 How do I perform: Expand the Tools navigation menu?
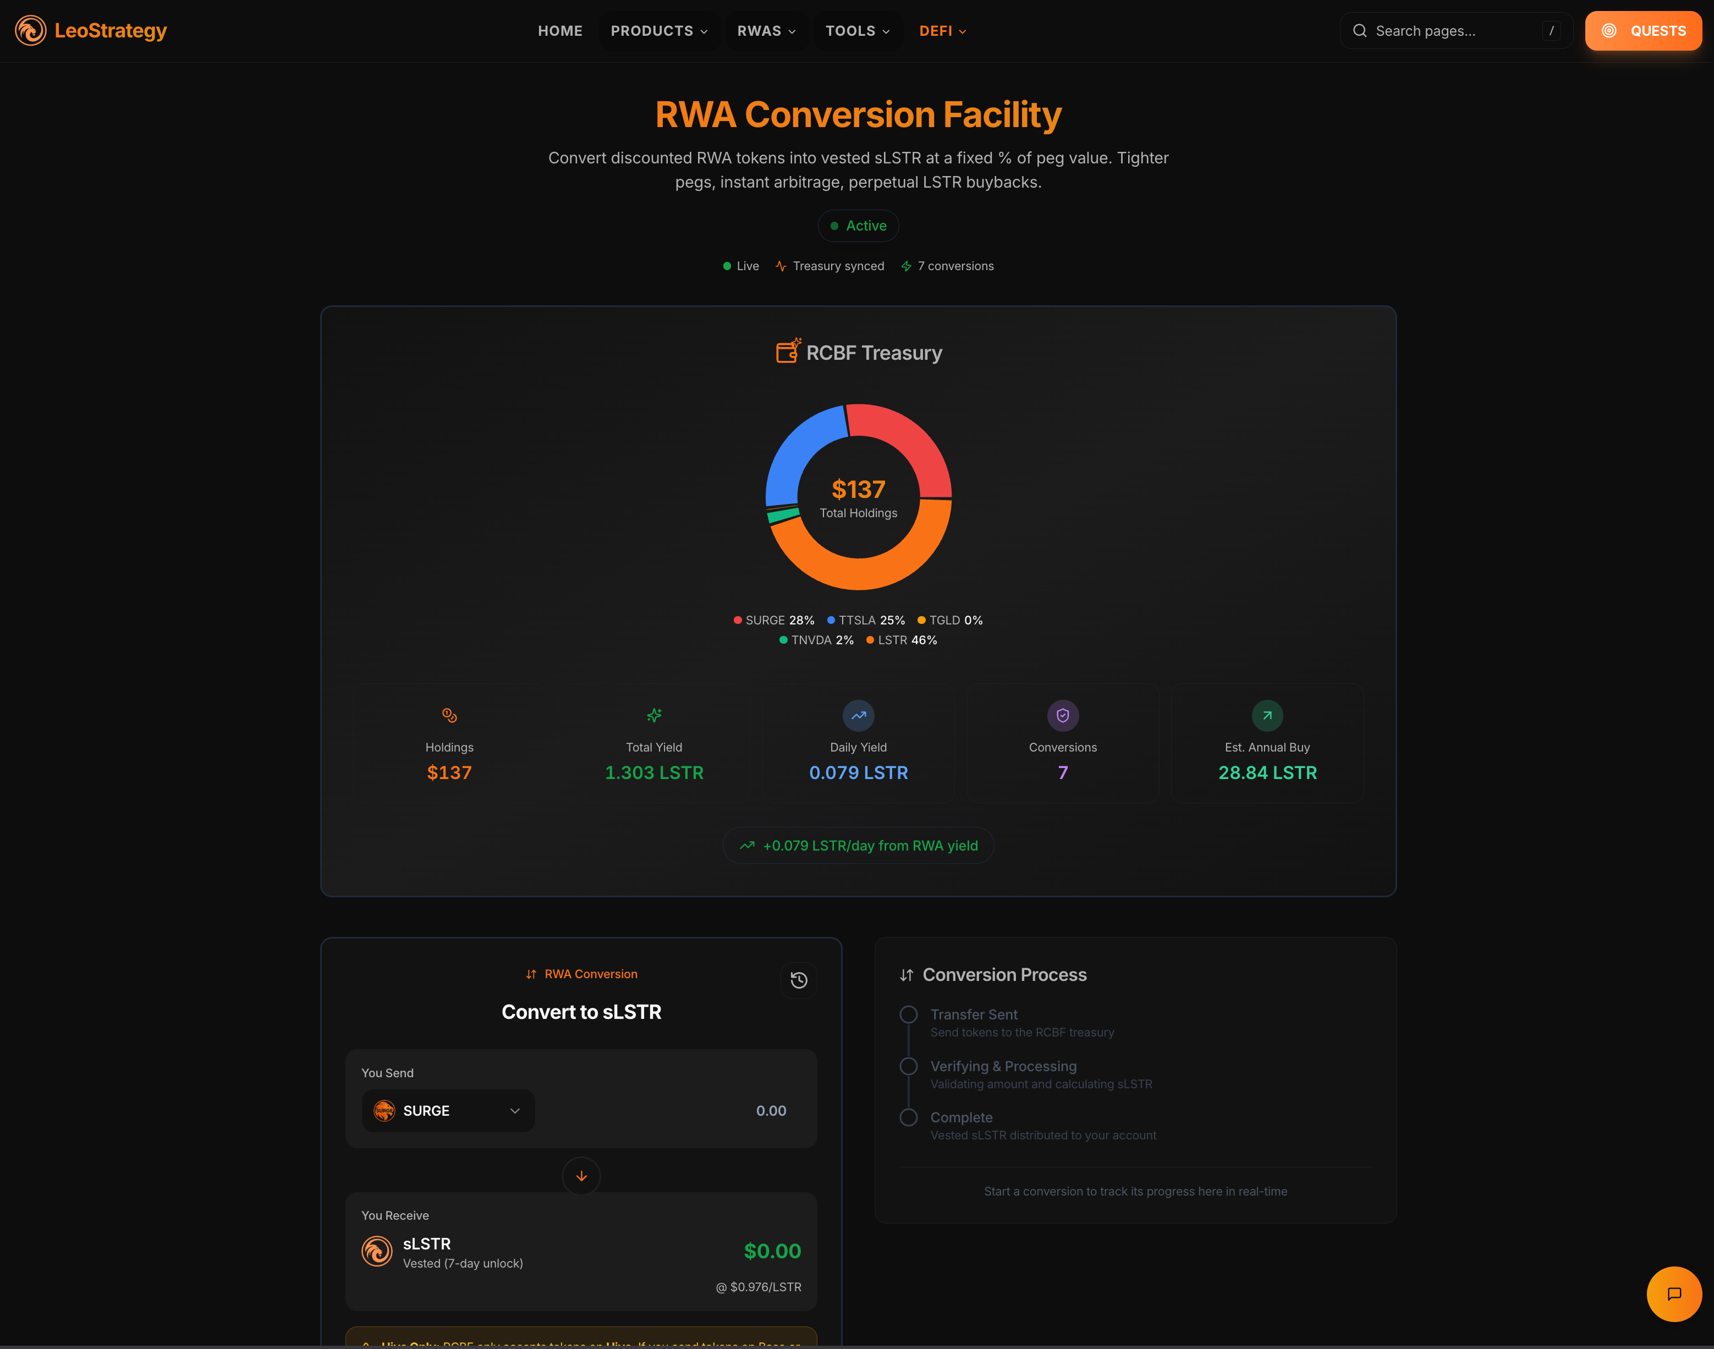858,31
